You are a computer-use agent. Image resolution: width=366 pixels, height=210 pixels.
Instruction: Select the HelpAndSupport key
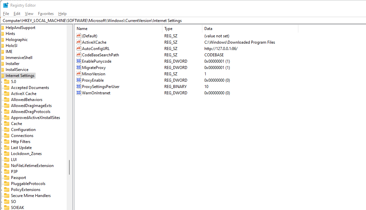coord(20,28)
